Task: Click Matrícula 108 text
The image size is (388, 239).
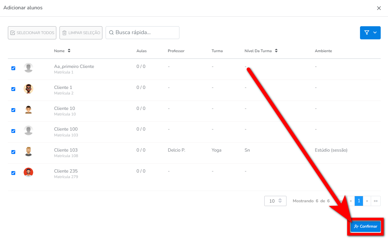Action: tap(66, 156)
